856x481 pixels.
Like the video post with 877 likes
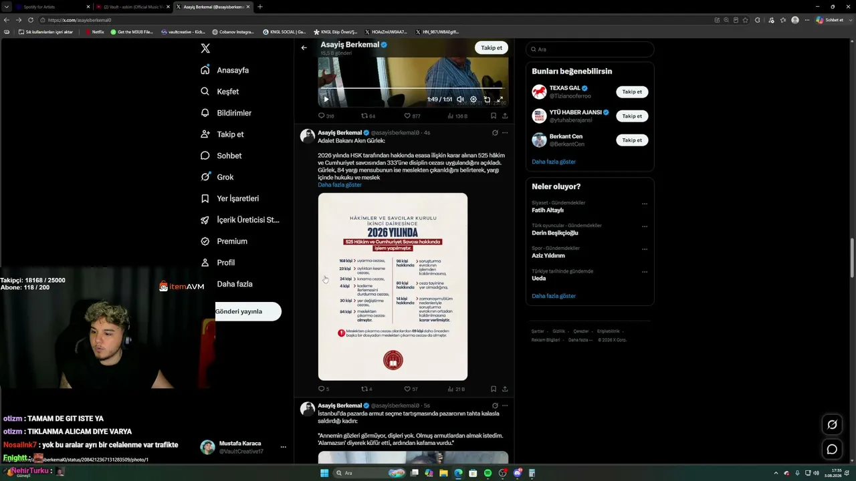click(x=412, y=116)
